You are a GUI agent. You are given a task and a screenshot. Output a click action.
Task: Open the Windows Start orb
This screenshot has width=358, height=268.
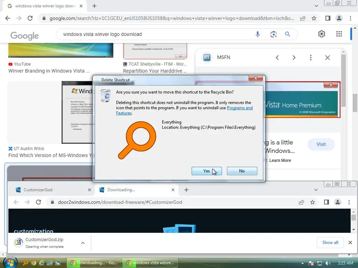(x=10, y=262)
